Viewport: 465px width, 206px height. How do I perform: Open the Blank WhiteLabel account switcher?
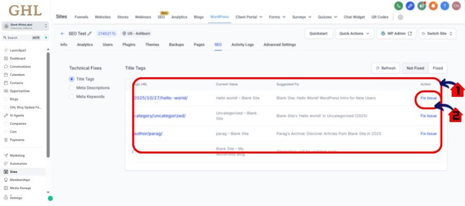25,26
